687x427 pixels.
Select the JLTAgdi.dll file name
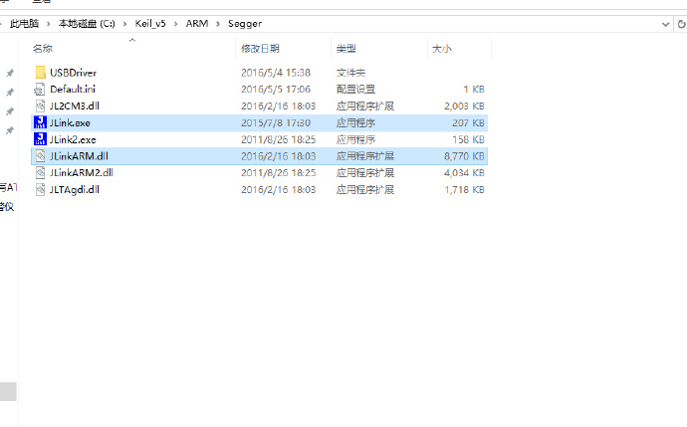click(x=75, y=190)
